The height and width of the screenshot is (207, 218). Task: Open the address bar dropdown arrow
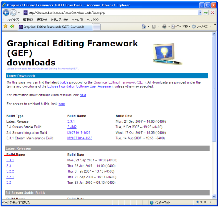pos(200,13)
